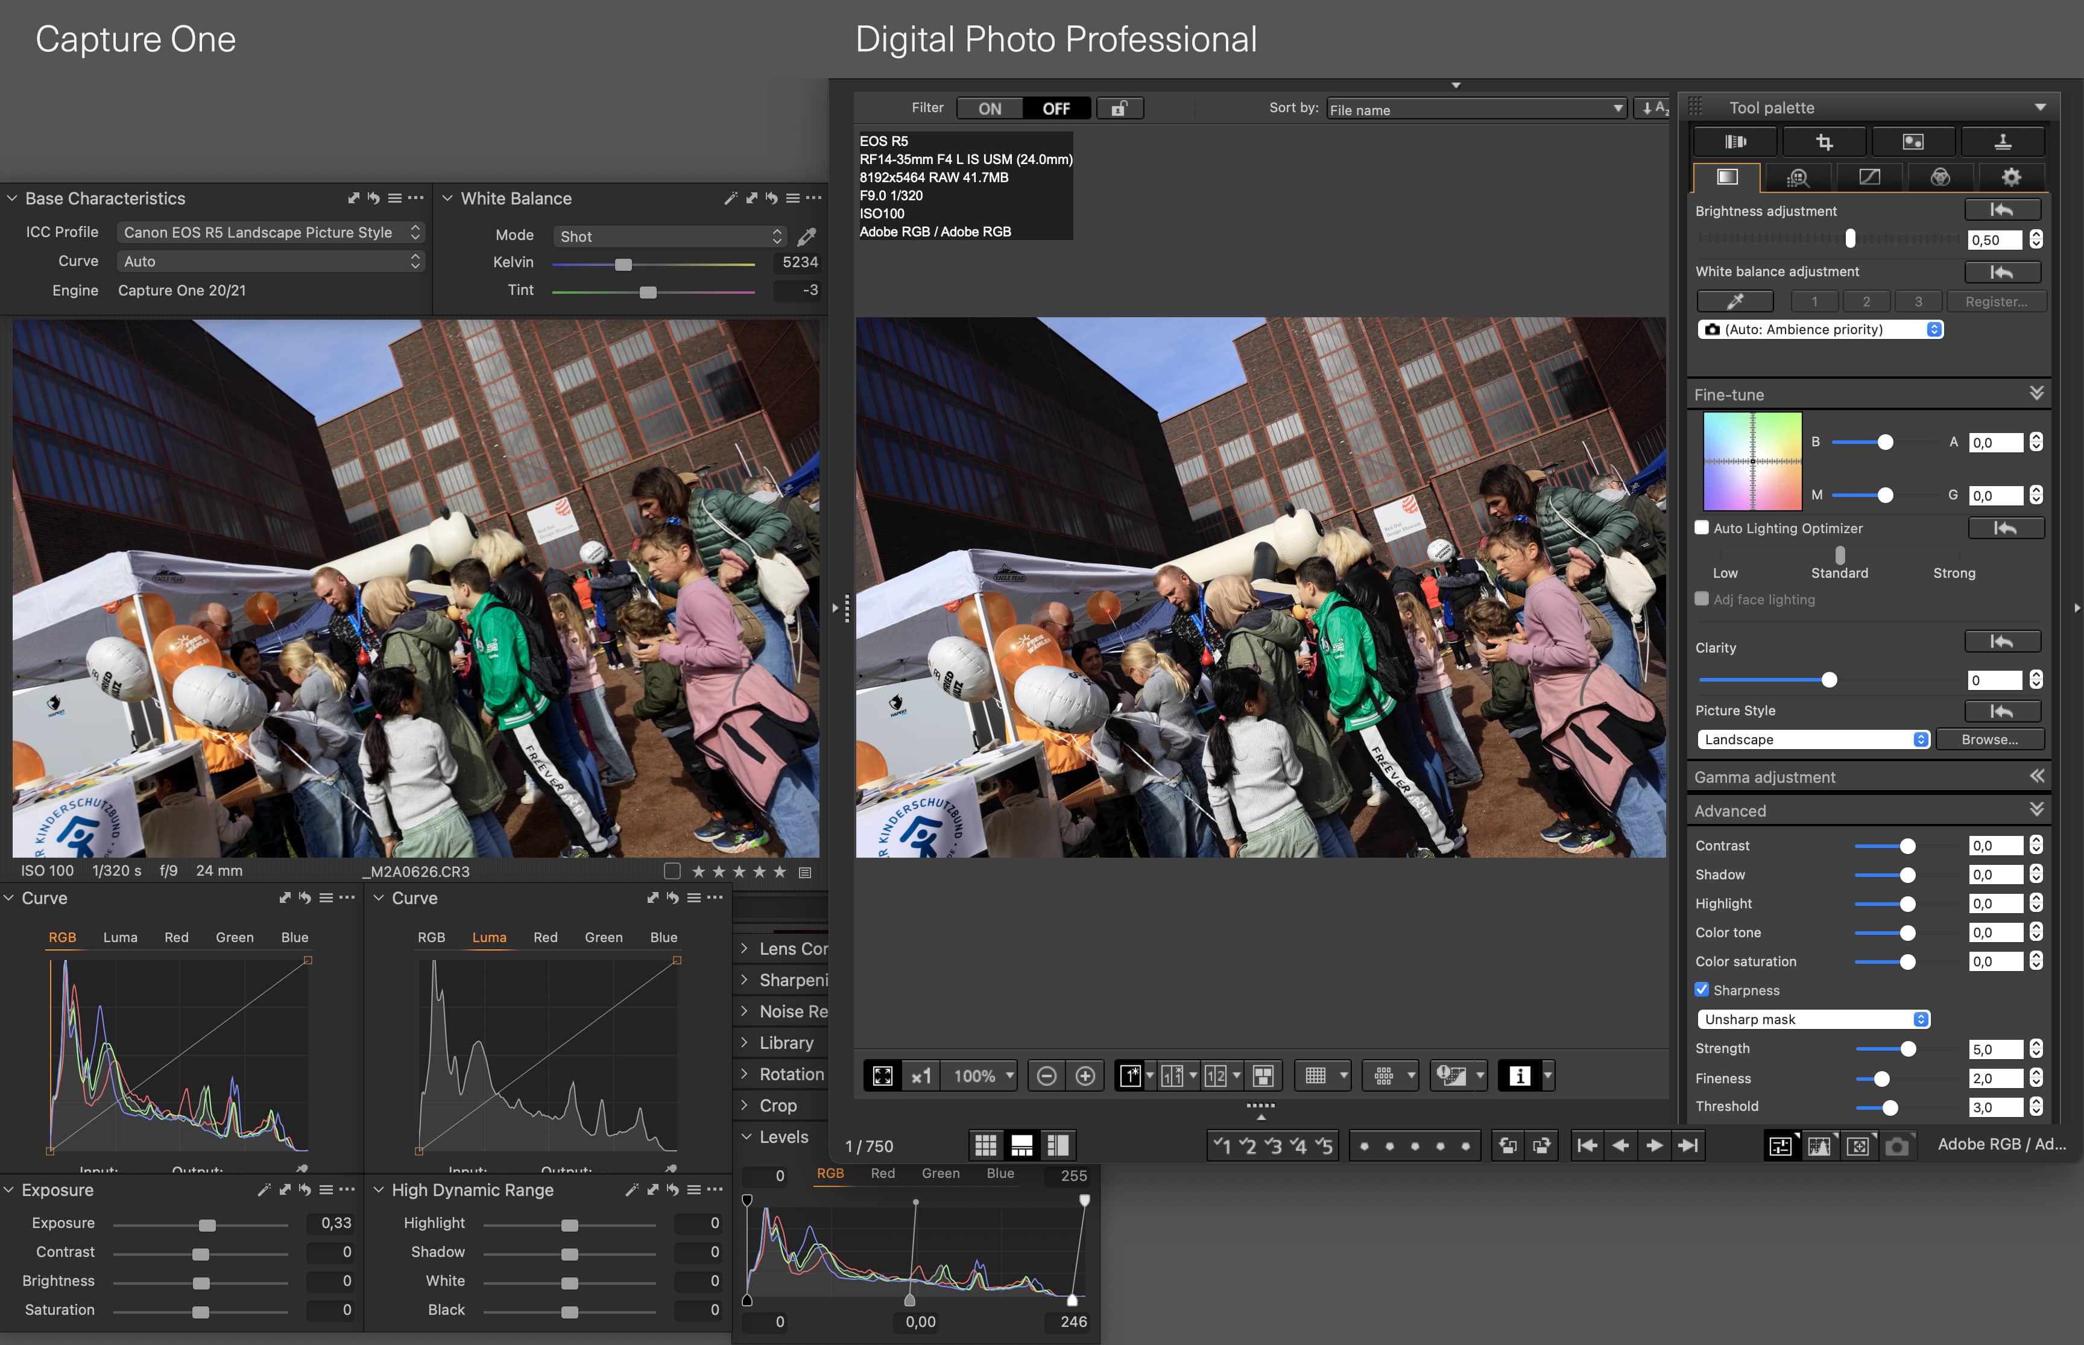The image size is (2084, 1345).
Task: Turn the DPP filter ON
Action: pos(989,109)
